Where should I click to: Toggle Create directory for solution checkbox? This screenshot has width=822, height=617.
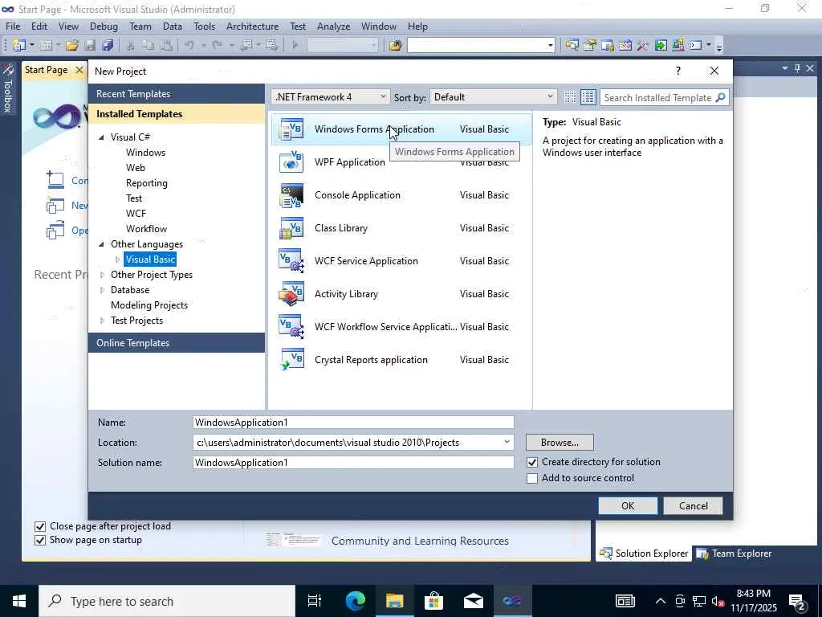(x=532, y=462)
